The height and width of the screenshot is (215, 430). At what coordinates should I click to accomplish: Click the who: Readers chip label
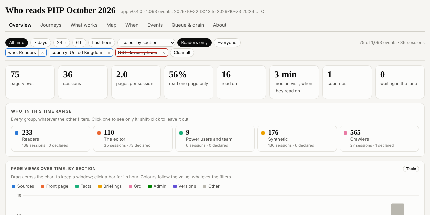[x=22, y=53]
